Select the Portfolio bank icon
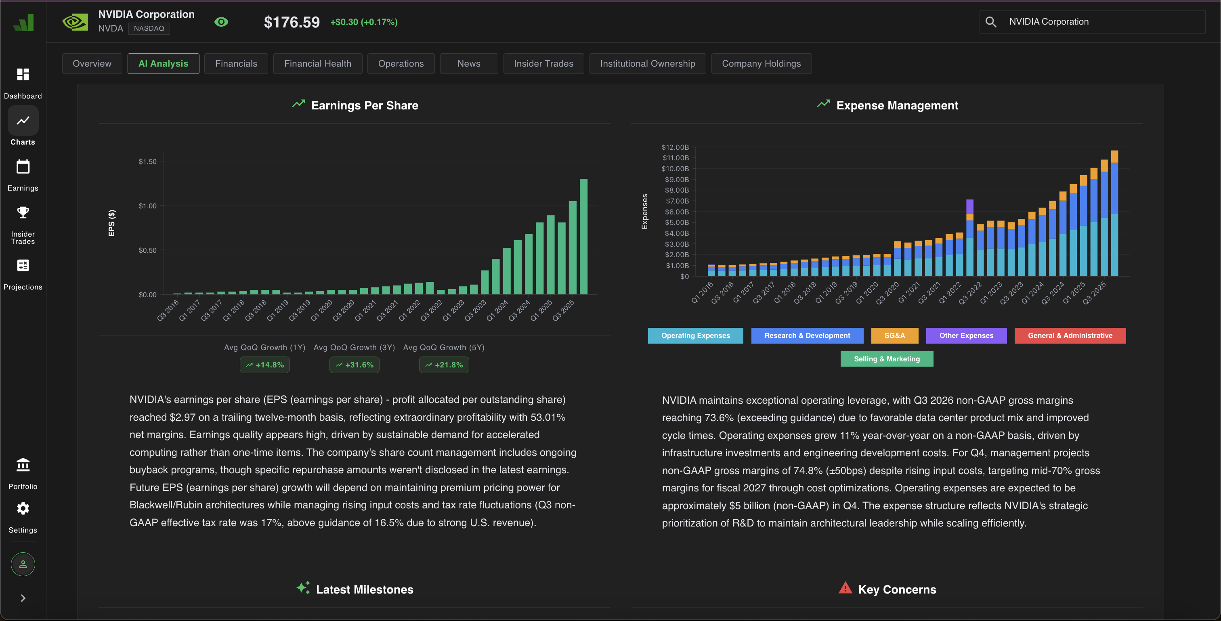The width and height of the screenshot is (1221, 621). pyautogui.click(x=23, y=465)
